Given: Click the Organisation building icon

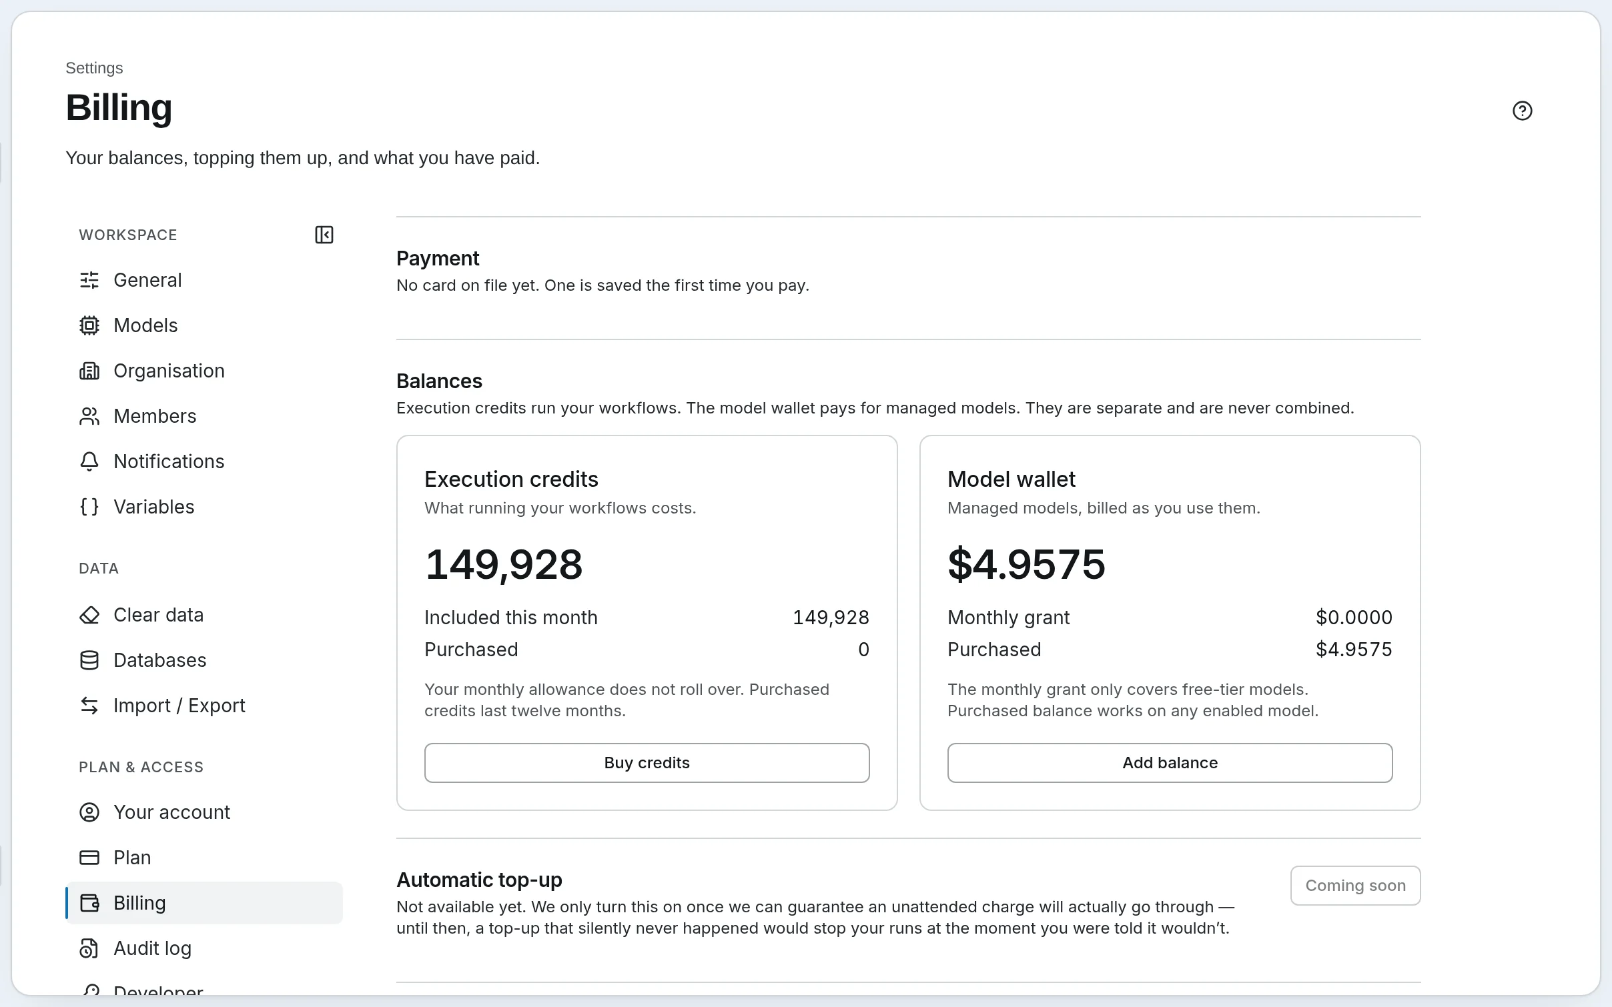Looking at the screenshot, I should tap(89, 371).
